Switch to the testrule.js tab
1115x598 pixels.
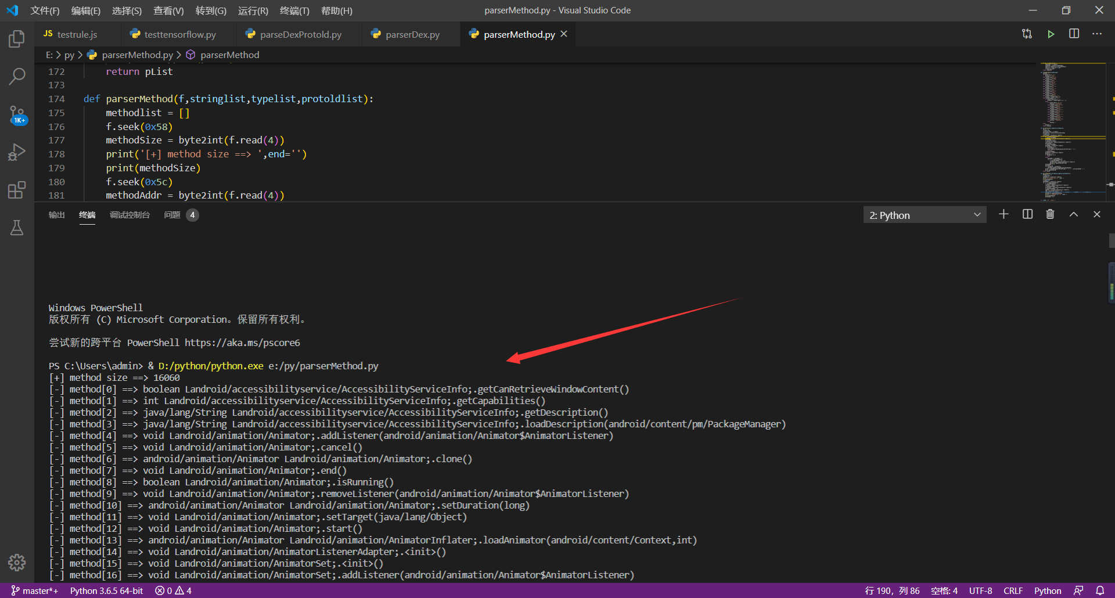(77, 34)
